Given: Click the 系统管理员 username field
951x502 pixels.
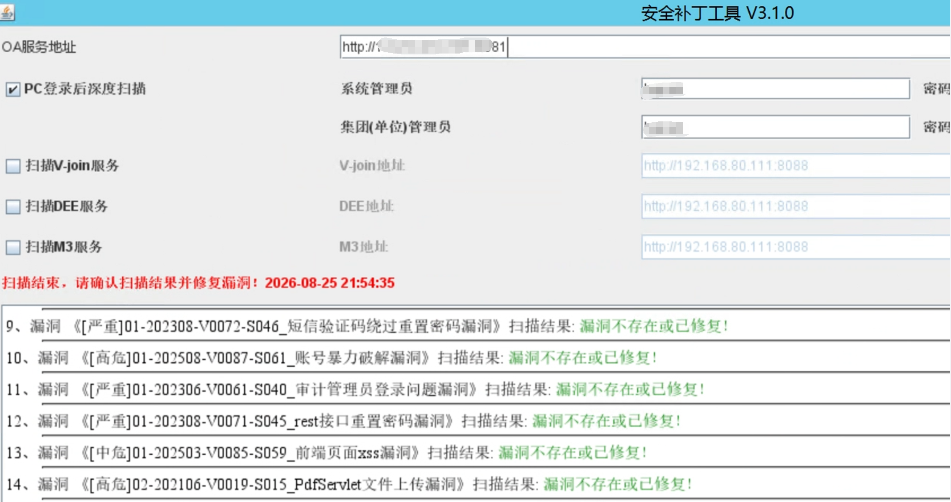Looking at the screenshot, I should click(776, 88).
